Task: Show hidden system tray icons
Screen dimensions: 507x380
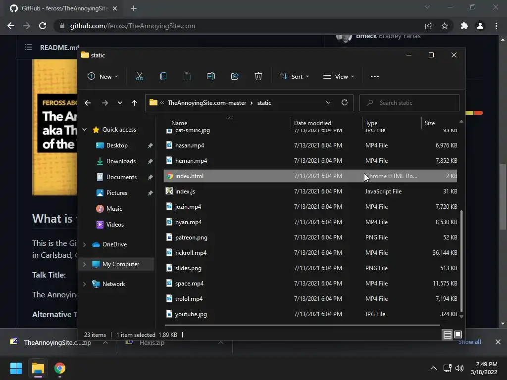Action: [x=434, y=368]
